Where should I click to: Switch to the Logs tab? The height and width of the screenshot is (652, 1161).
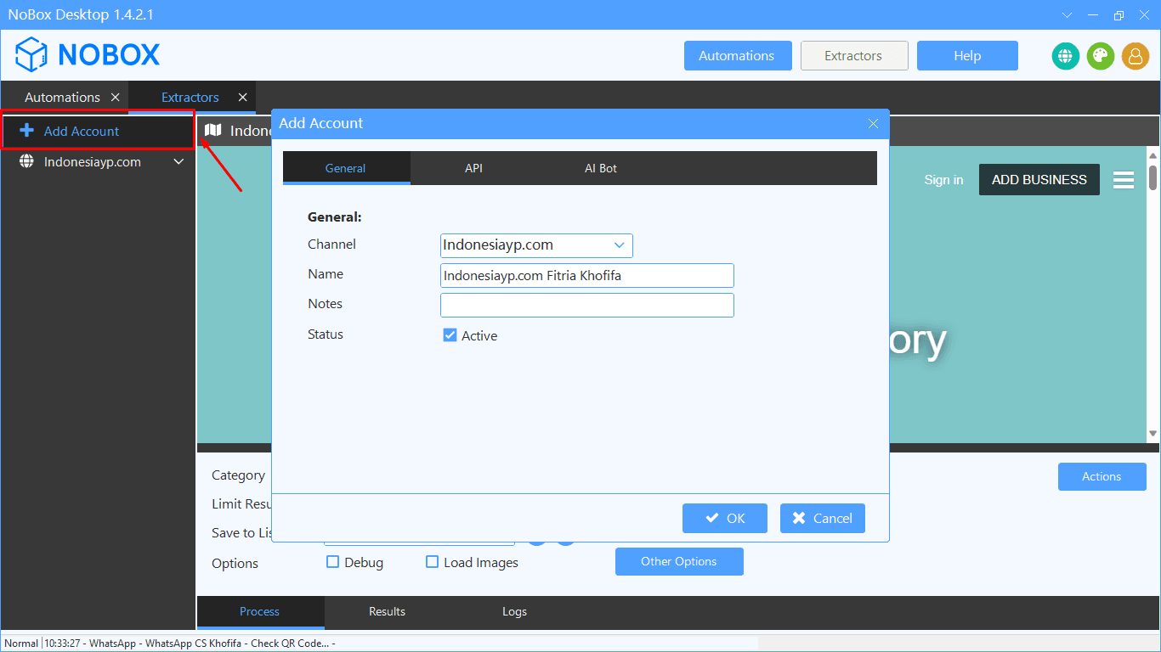pos(514,611)
